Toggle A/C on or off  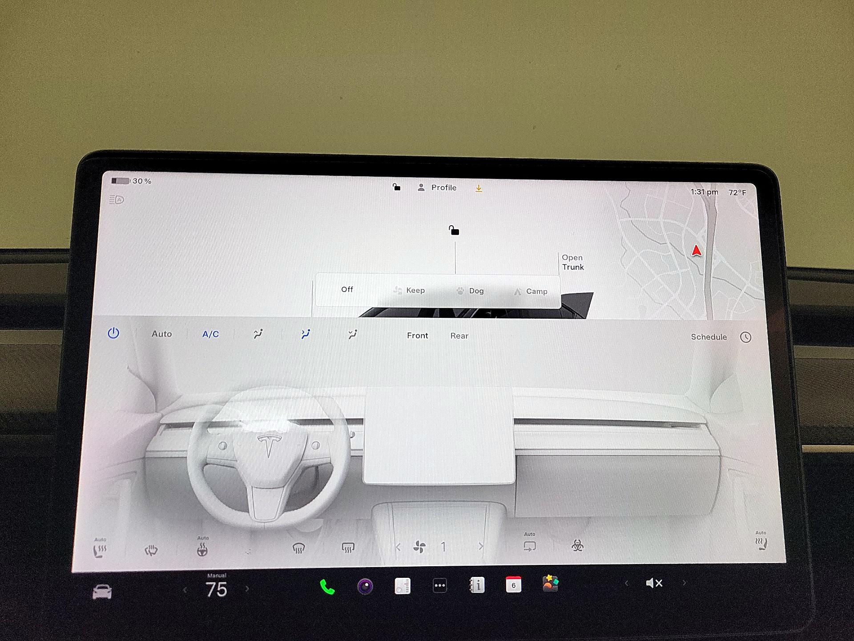210,334
